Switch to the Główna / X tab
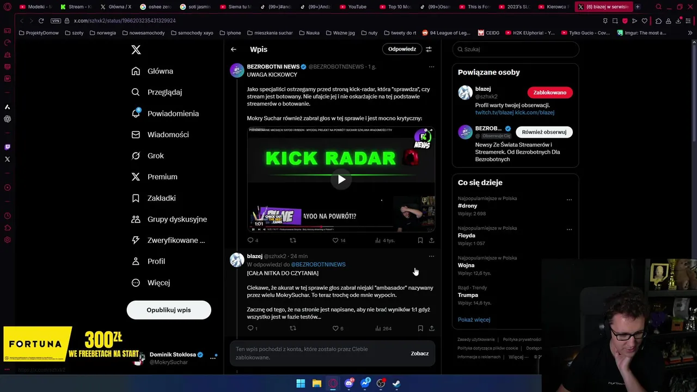This screenshot has height=392, width=697. pyautogui.click(x=116, y=7)
